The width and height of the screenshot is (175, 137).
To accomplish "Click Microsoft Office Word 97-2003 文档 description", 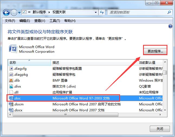I will pos(81,98).
